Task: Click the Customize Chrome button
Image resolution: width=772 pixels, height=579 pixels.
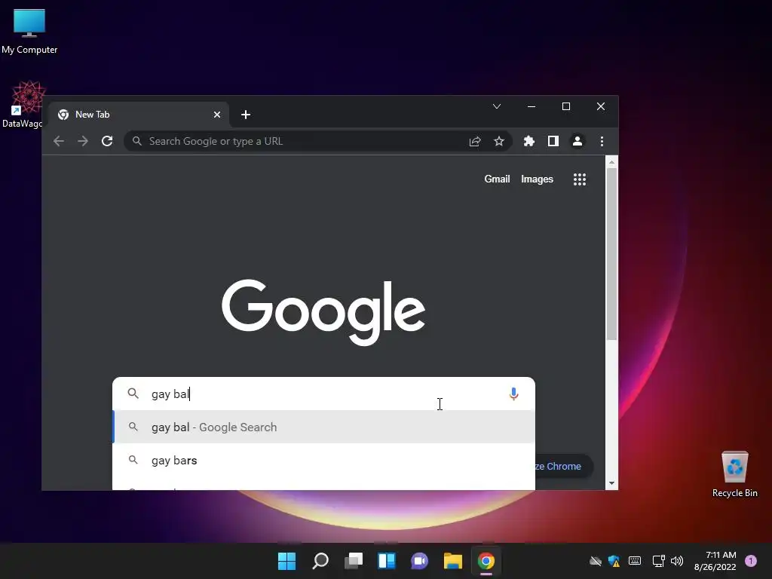Action: (564, 466)
